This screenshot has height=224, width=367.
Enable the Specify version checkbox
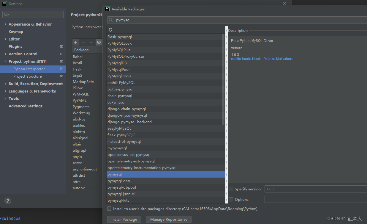[231, 189]
